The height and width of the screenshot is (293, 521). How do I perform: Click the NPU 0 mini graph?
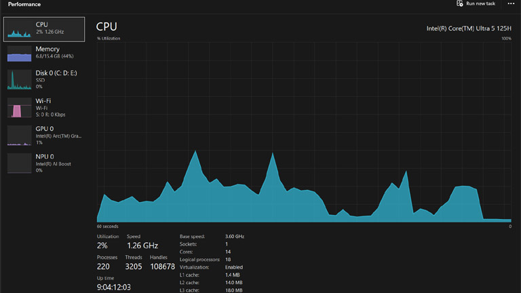point(19,163)
